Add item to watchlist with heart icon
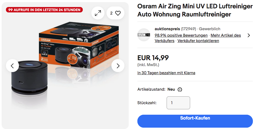 click(x=115, y=13)
